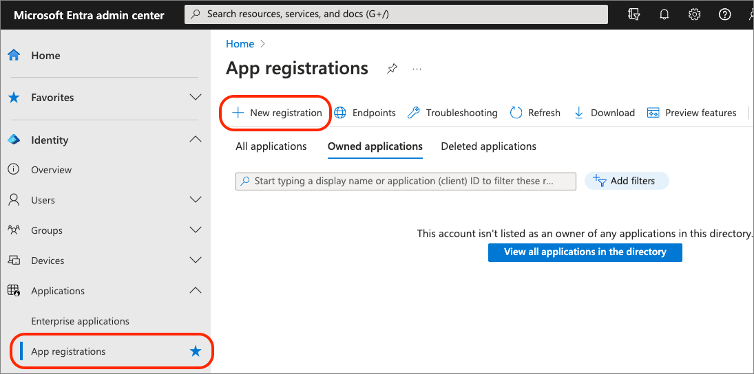This screenshot has height=374, width=754.
Task: Open the ellipsis menu next to the page title
Action: click(x=417, y=69)
